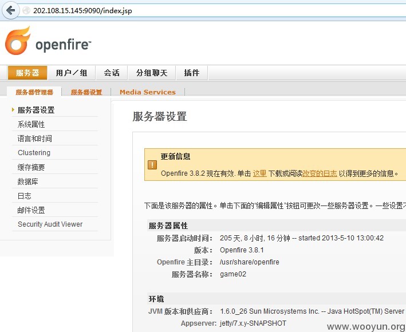Click the home directory '/usr/share/openfire'
This screenshot has width=406, height=332.
click(250, 262)
